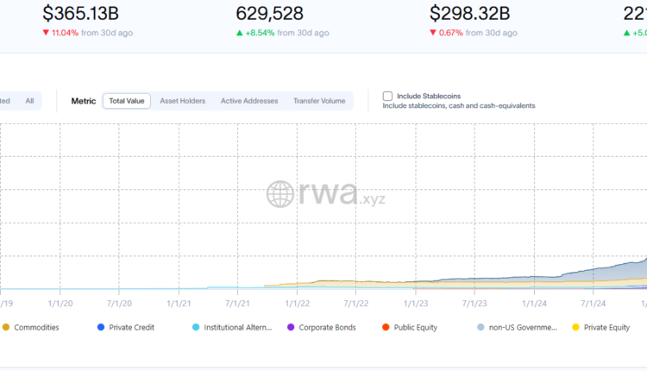The image size is (647, 371).
Task: Click the Private Equity legend dot
Action: click(x=575, y=327)
